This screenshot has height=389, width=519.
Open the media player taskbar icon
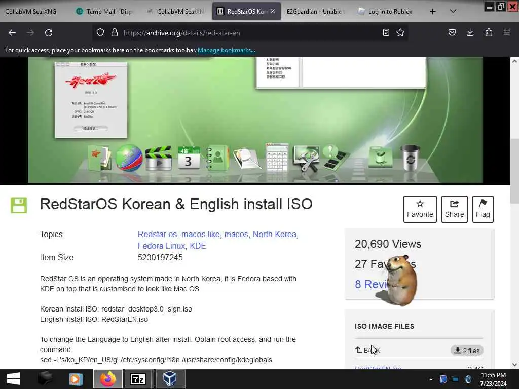[76, 379]
